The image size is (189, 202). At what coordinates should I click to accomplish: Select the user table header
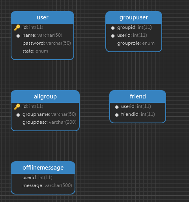(43, 17)
